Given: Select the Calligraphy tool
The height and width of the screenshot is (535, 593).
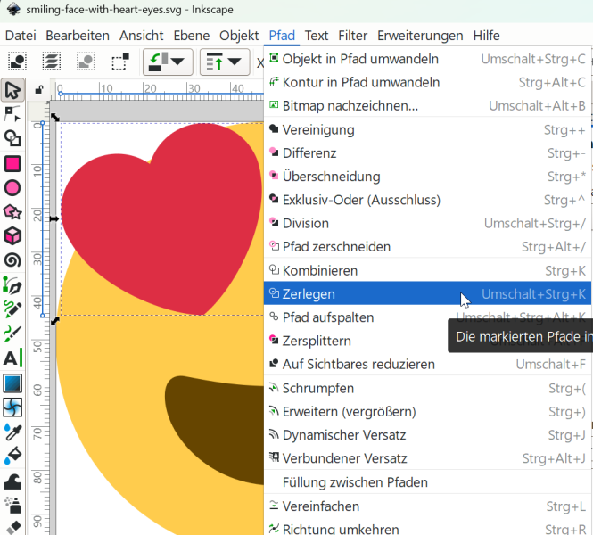Looking at the screenshot, I should click(12, 333).
